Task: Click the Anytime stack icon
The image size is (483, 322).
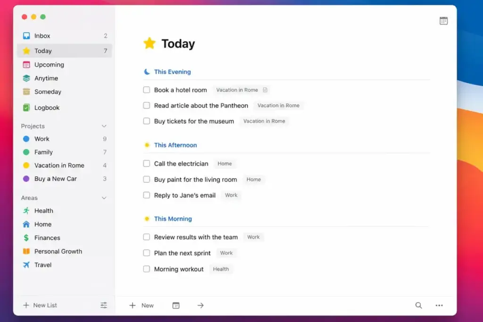Action: [26, 78]
